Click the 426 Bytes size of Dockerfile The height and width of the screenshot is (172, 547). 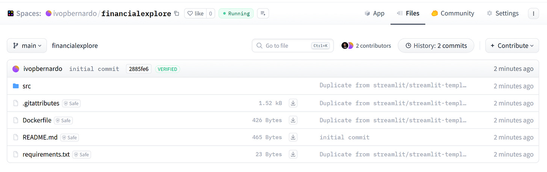coord(267,120)
